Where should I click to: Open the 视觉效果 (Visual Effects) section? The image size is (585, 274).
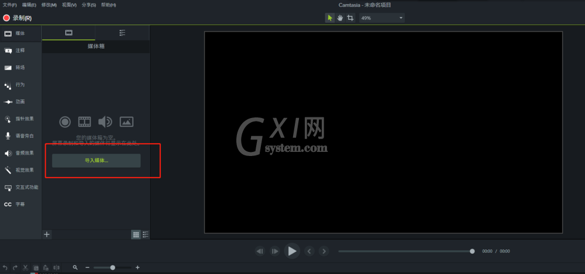click(20, 171)
